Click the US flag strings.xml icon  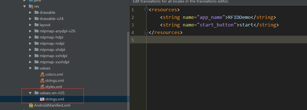tap(42, 99)
